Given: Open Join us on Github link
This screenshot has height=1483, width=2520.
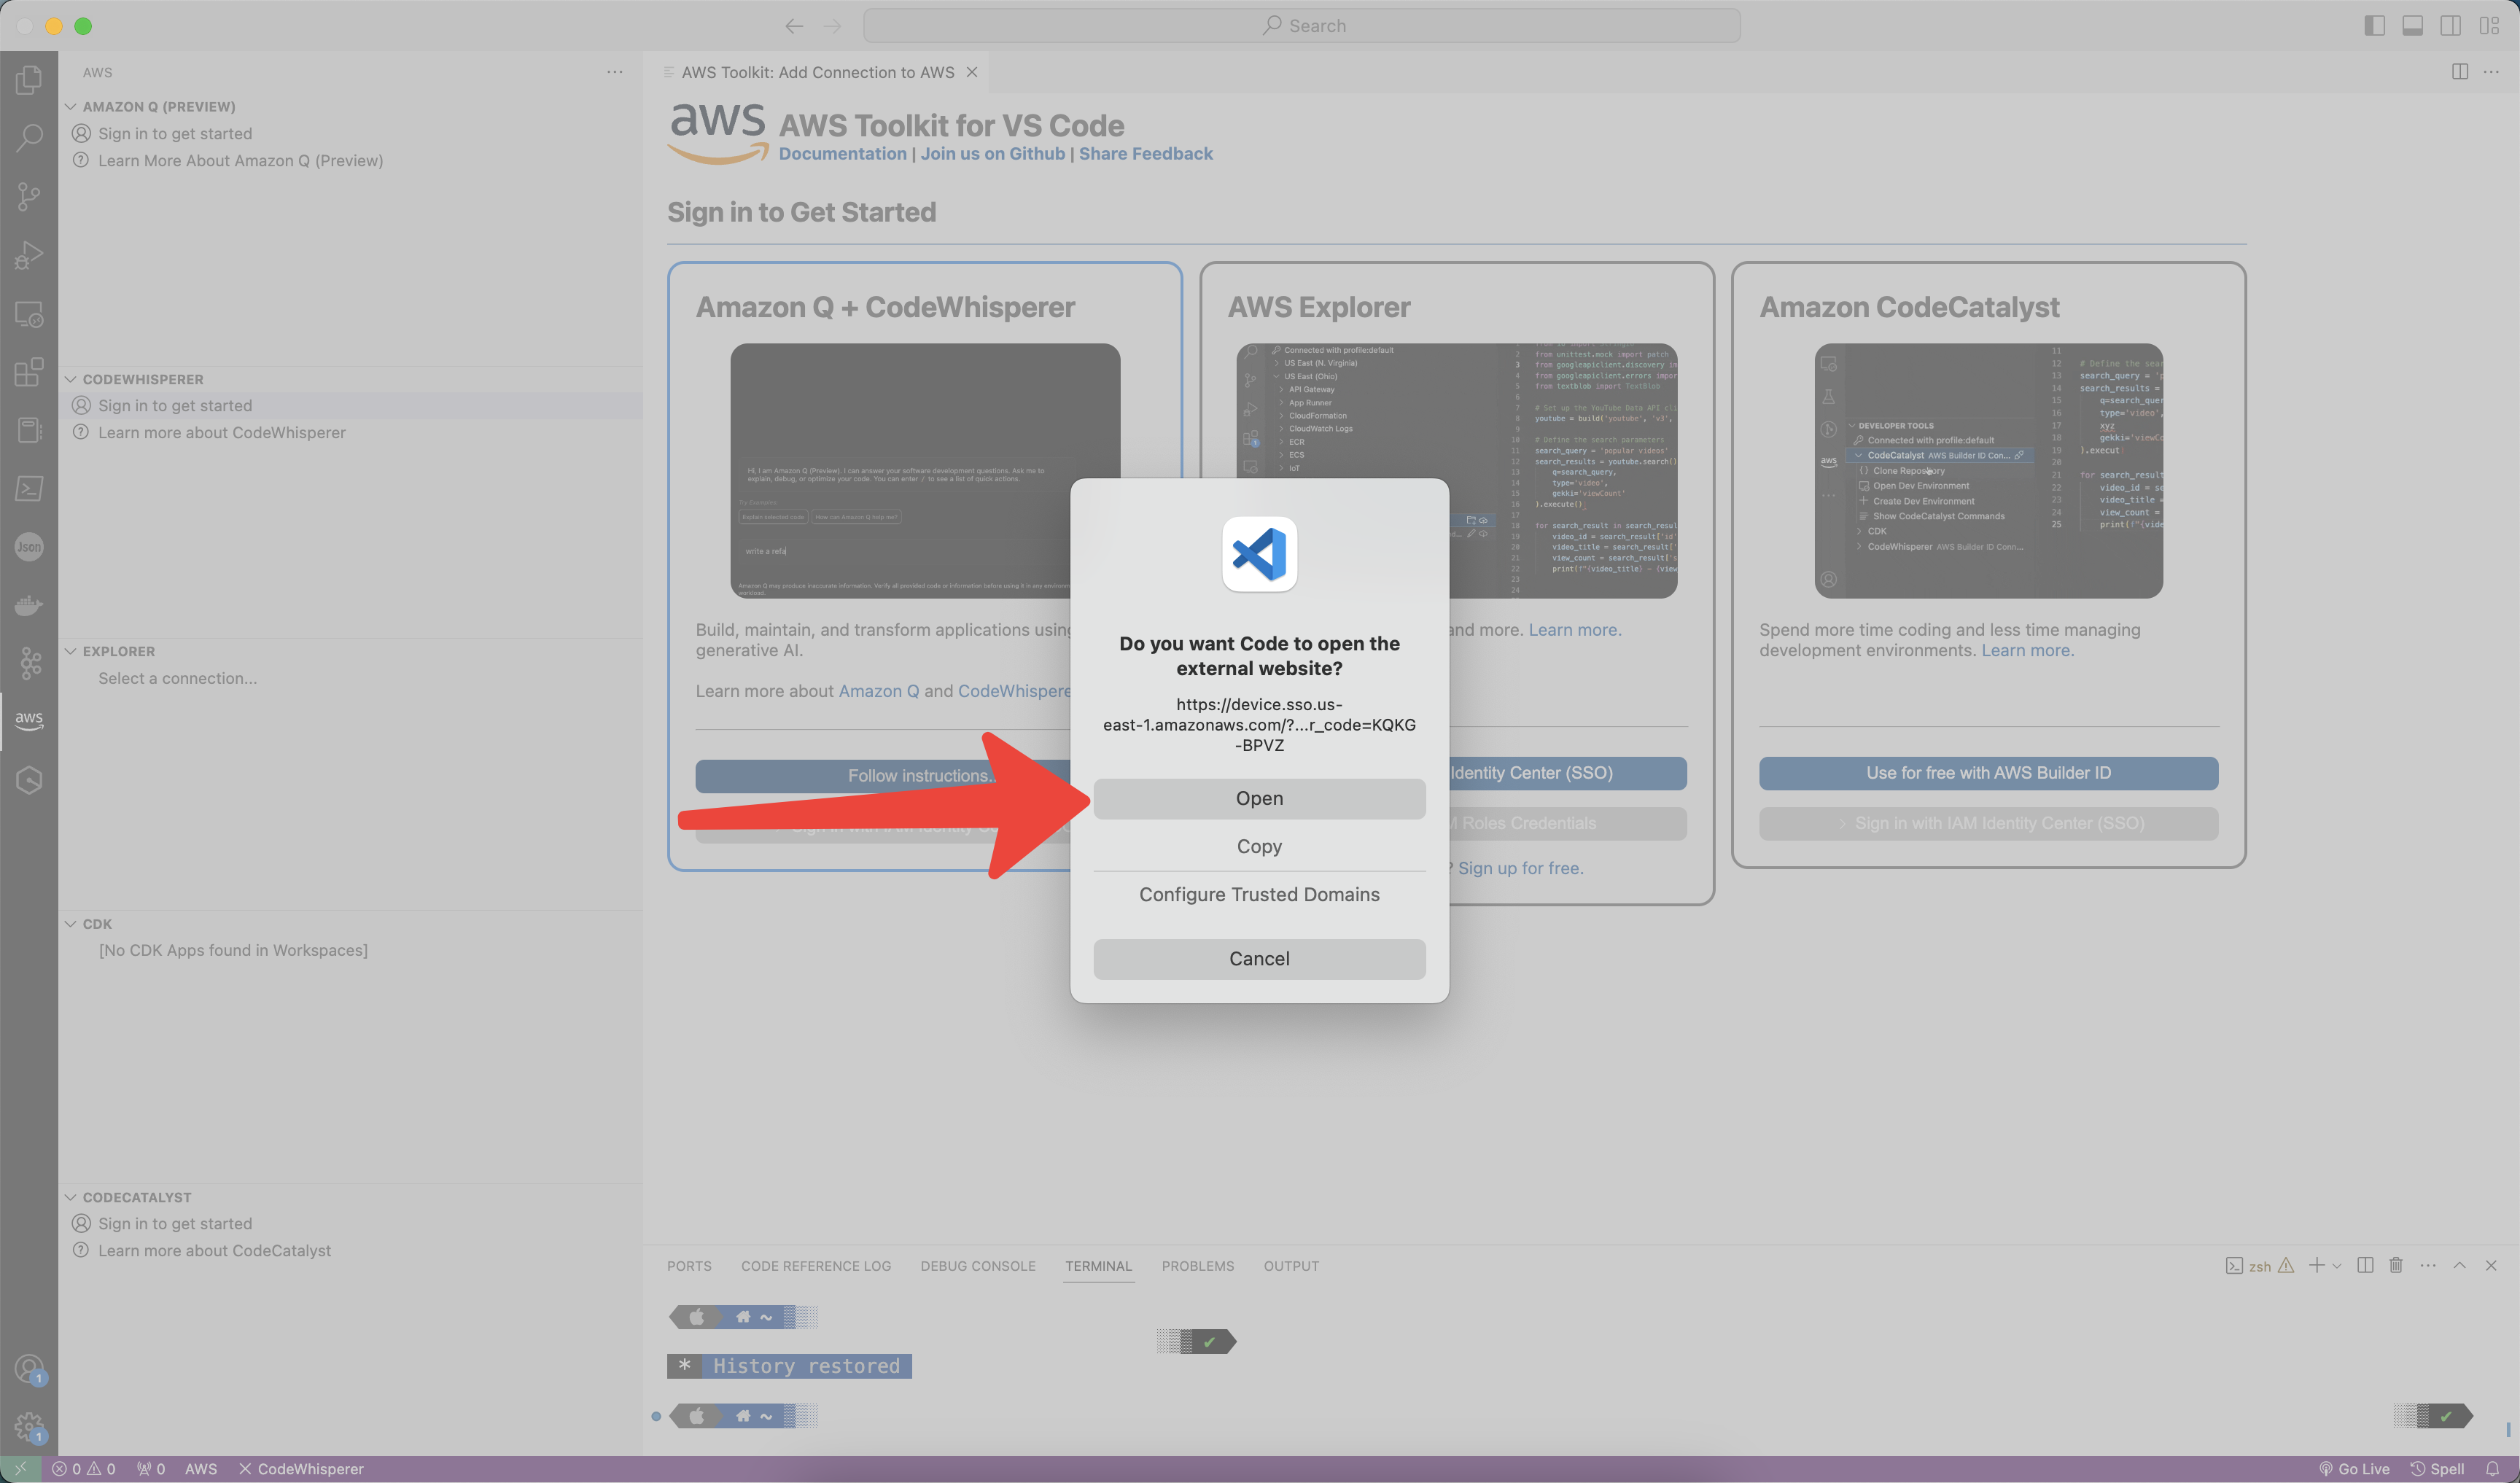Looking at the screenshot, I should click(993, 153).
